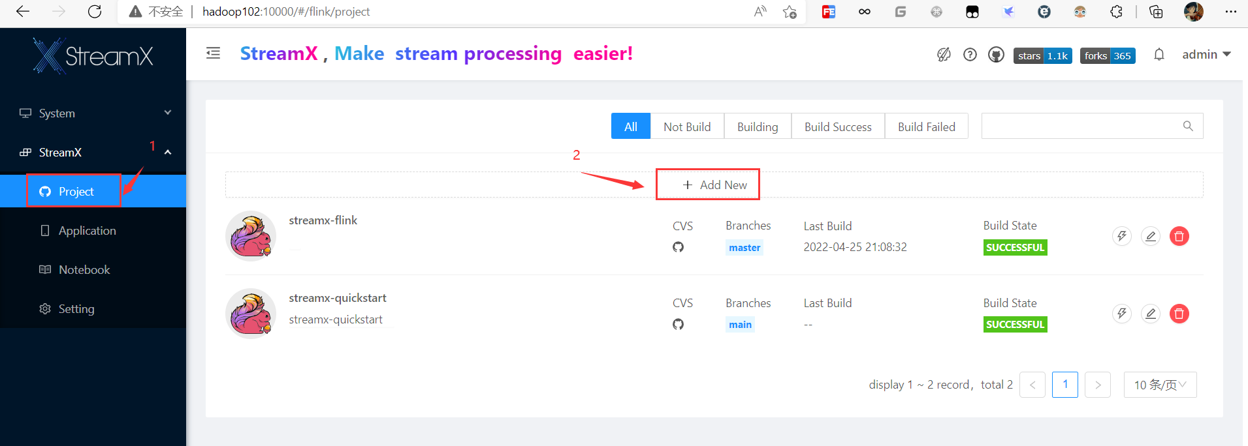Image resolution: width=1248 pixels, height=446 pixels.
Task: Open the Setting page in the sidebar
Action: (x=93, y=308)
